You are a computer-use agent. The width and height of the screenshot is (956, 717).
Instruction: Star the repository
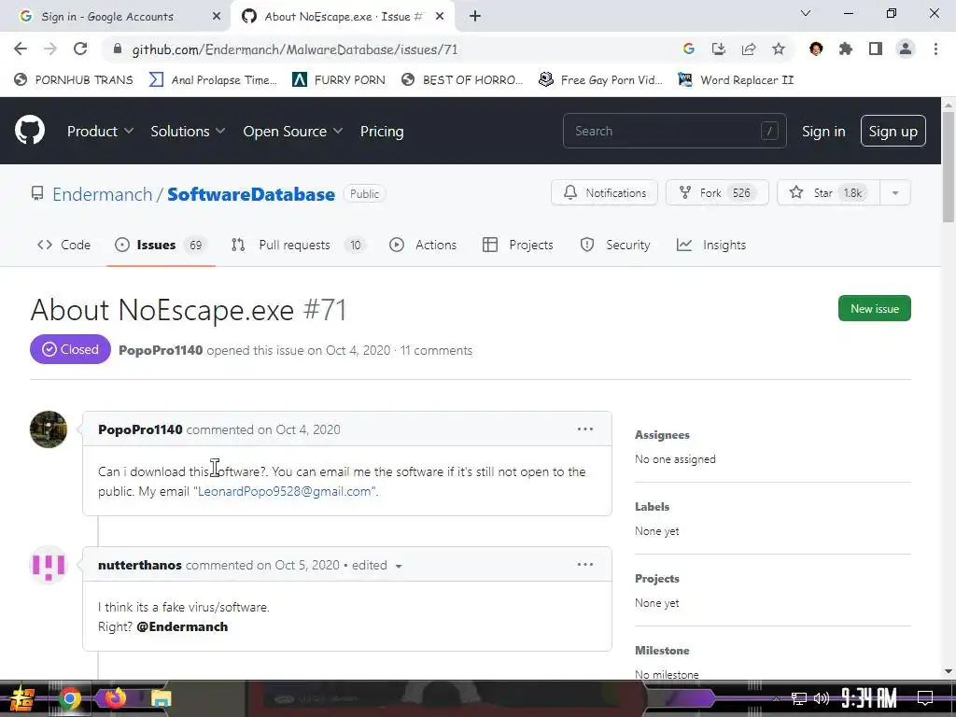pyautogui.click(x=828, y=192)
